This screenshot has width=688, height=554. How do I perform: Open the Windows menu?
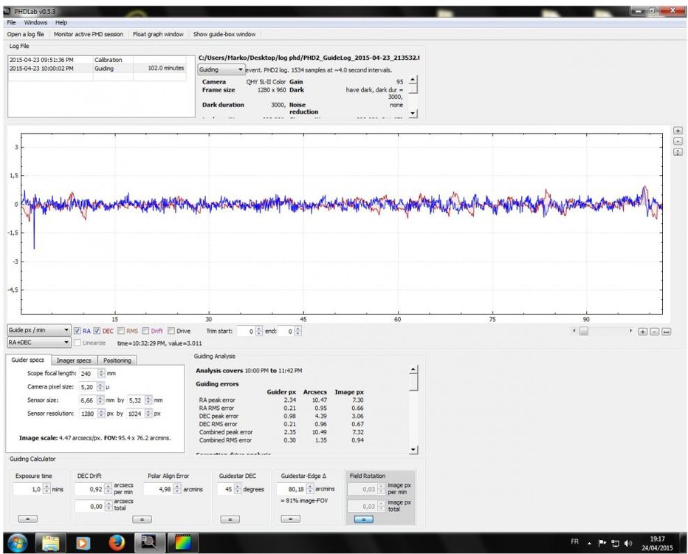[x=35, y=22]
